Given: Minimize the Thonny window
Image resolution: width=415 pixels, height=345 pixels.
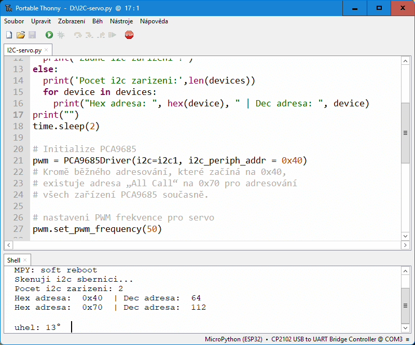Looking at the screenshot, I should (355, 8).
